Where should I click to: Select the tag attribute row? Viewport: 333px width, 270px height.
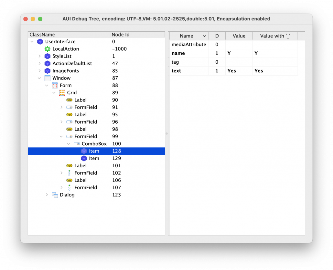coord(234,62)
